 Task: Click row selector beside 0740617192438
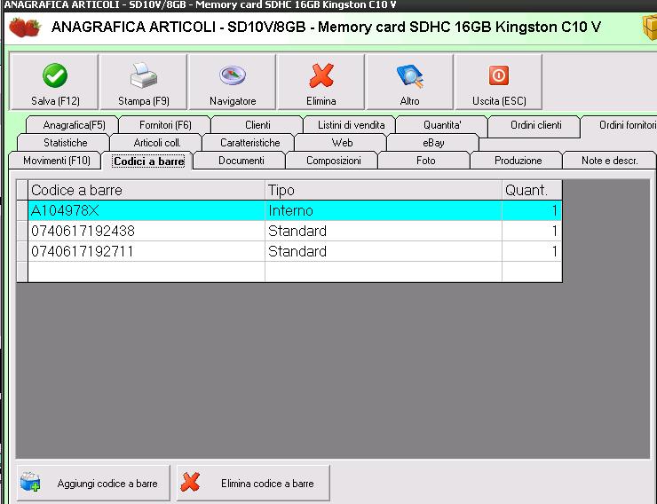click(22, 231)
